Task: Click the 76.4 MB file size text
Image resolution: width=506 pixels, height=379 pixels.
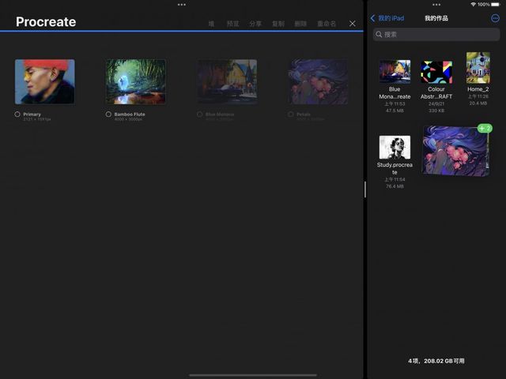Action: (x=395, y=186)
